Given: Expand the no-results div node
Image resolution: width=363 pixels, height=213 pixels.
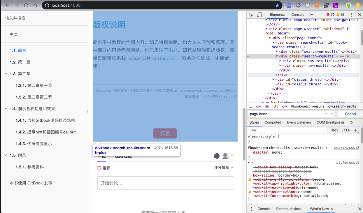Looking at the screenshot, I should 280,66.
